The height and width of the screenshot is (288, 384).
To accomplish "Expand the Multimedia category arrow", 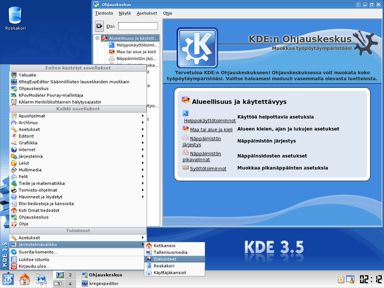I will 143,169.
